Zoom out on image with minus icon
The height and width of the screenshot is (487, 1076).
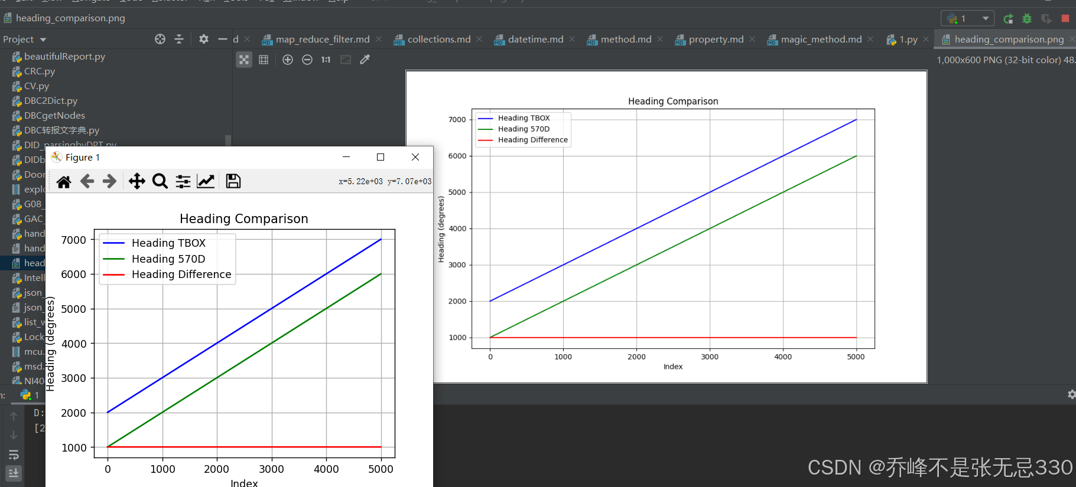307,60
